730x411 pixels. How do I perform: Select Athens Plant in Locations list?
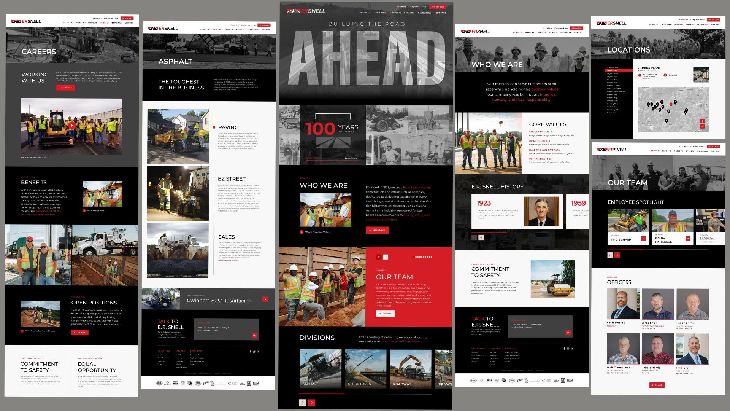[x=618, y=70]
